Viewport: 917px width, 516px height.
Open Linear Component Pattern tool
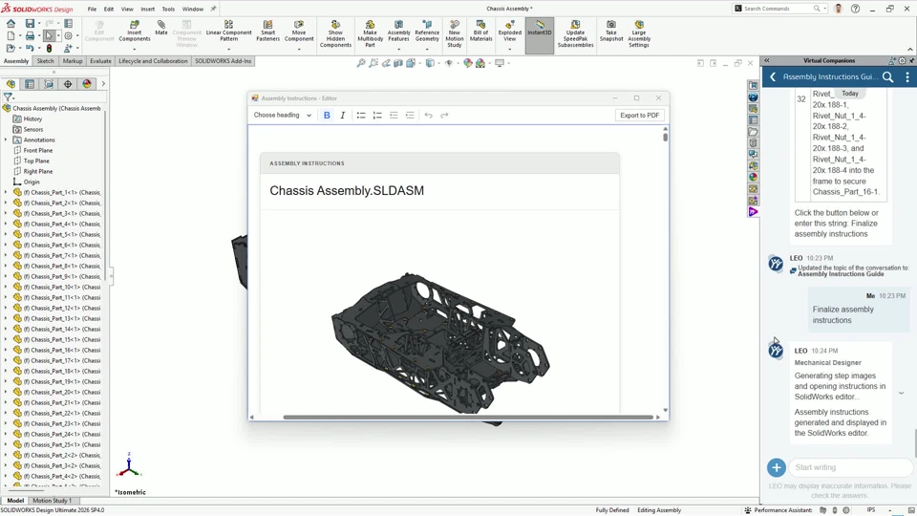[228, 32]
